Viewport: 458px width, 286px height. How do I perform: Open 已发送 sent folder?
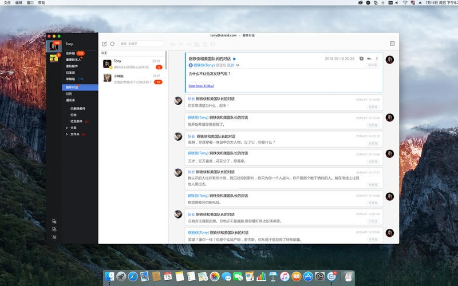(x=80, y=73)
